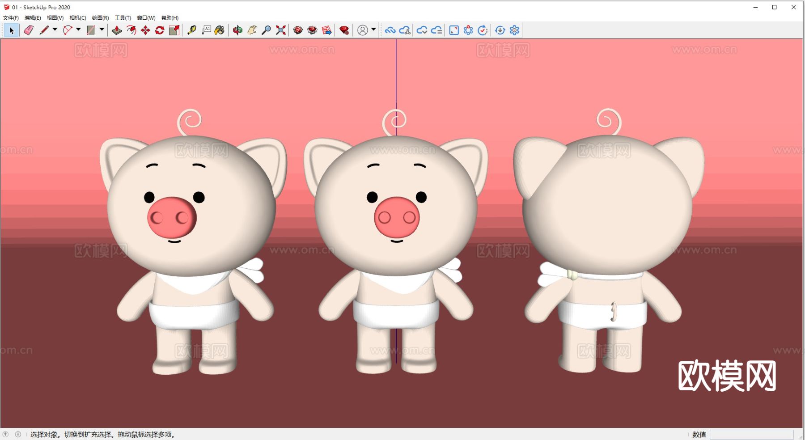This screenshot has width=805, height=440.
Task: Select the Pan hand tool
Action: pyautogui.click(x=252, y=30)
